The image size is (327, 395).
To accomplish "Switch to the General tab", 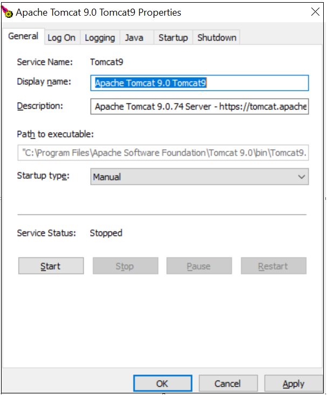I will [x=23, y=37].
